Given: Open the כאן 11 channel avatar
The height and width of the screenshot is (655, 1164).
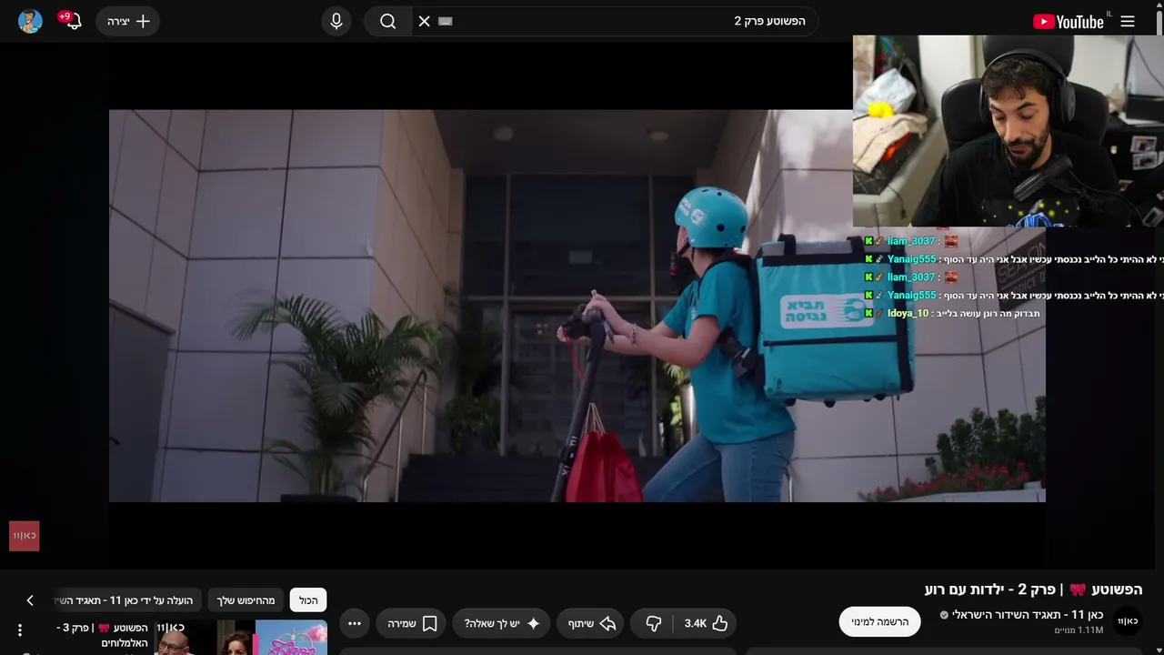Looking at the screenshot, I should pyautogui.click(x=1128, y=620).
